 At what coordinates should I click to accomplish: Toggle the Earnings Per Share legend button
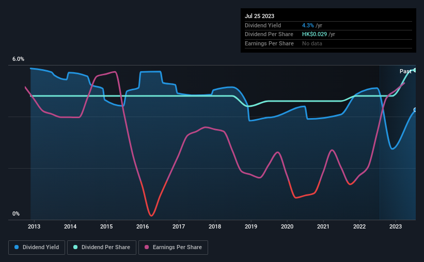click(x=173, y=248)
